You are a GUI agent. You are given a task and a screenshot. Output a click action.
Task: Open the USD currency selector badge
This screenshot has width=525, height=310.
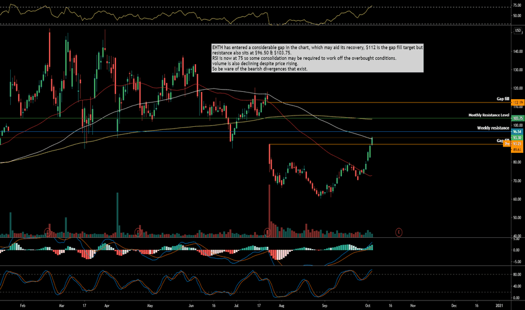pyautogui.click(x=518, y=30)
